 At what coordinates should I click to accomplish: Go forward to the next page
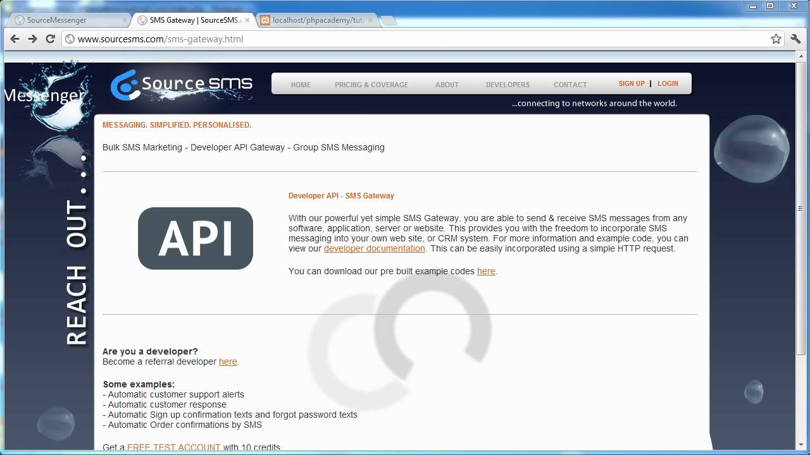(33, 39)
